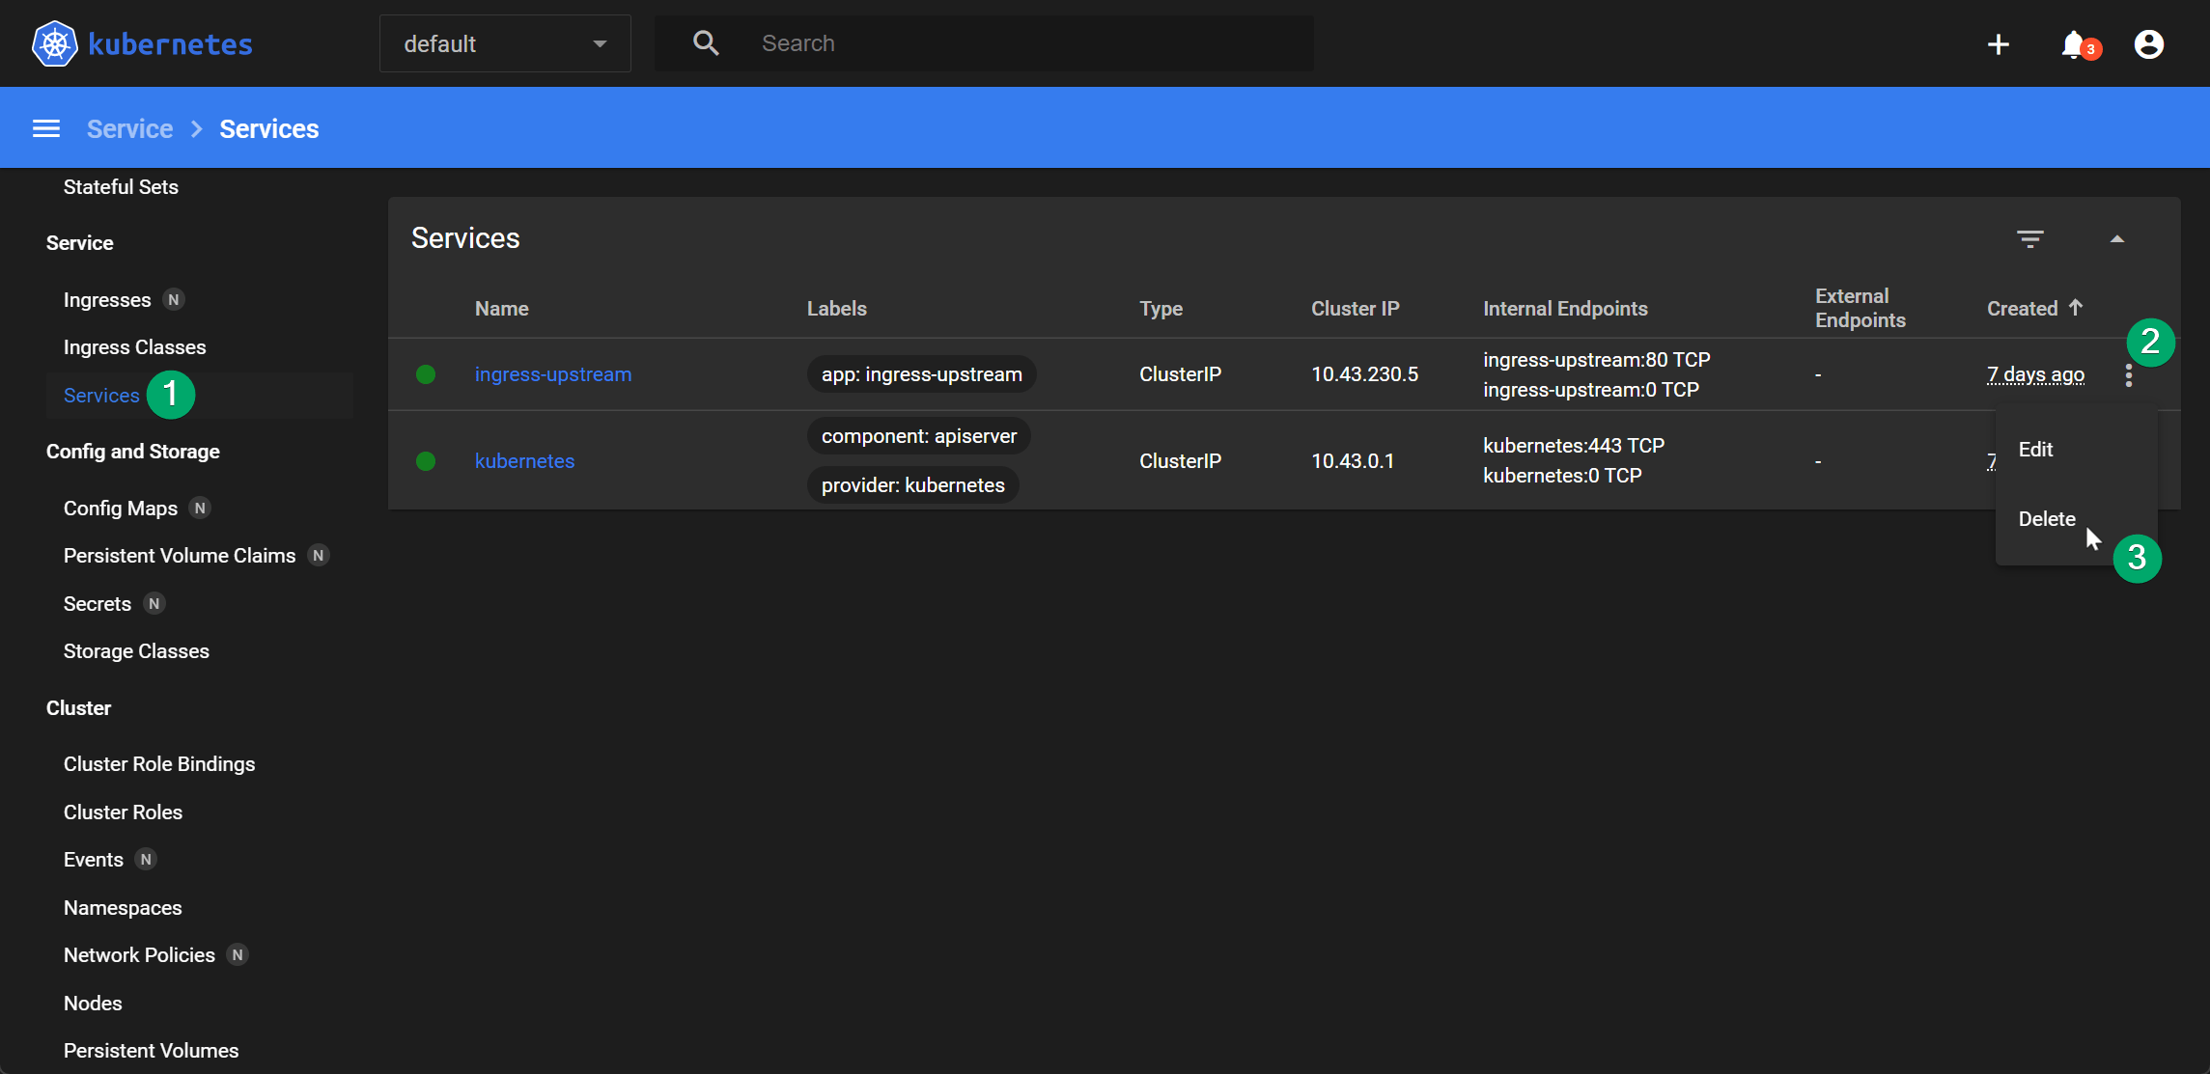This screenshot has height=1074, width=2210.
Task: Click Cluster IP 10.43.230.5
Action: tap(1364, 374)
